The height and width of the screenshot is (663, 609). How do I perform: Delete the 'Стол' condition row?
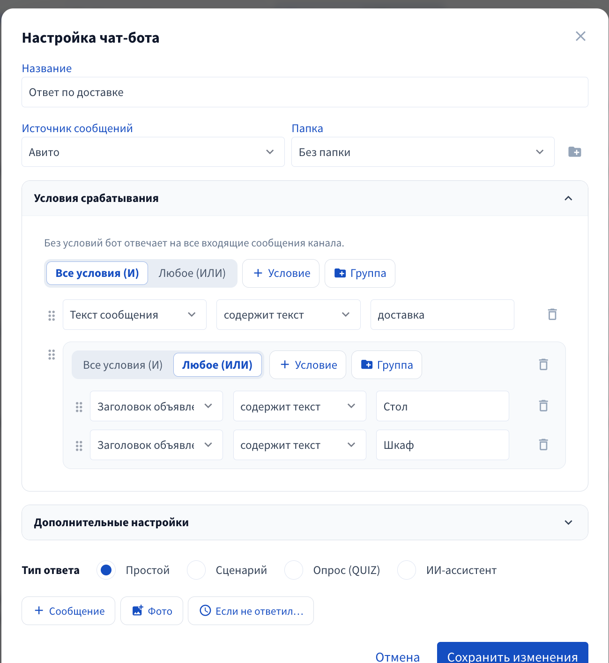click(543, 406)
